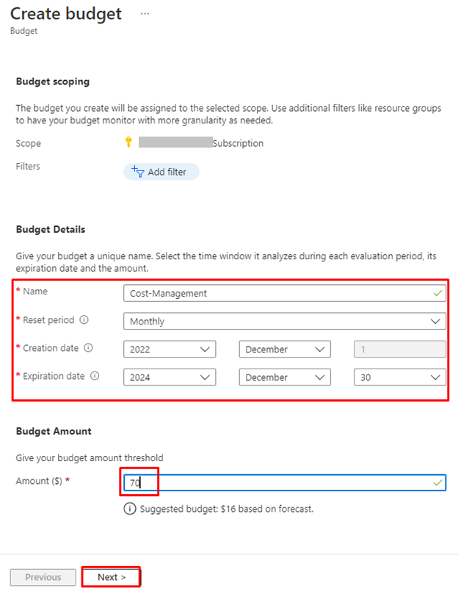Open the Expiration date day 30 dropdown
The image size is (458, 594).
[399, 377]
